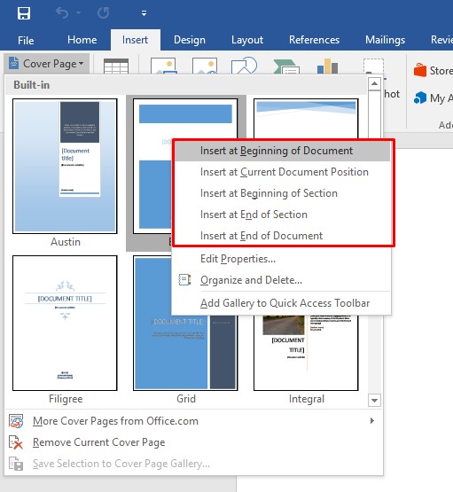Select the Austin cover page thumbnail
The height and width of the screenshot is (492, 453).
point(65,167)
